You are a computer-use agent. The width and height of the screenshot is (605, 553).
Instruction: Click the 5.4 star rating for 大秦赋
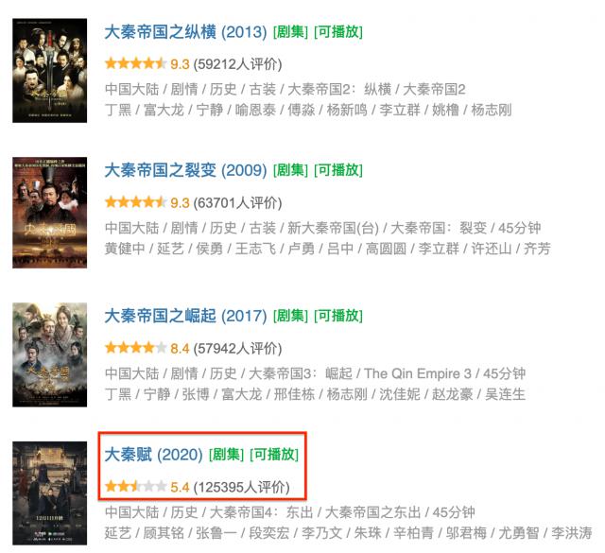[135, 486]
